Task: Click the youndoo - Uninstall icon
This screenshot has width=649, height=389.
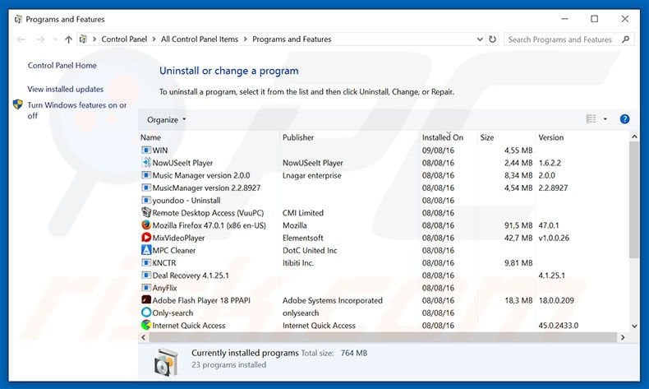Action: coord(146,200)
